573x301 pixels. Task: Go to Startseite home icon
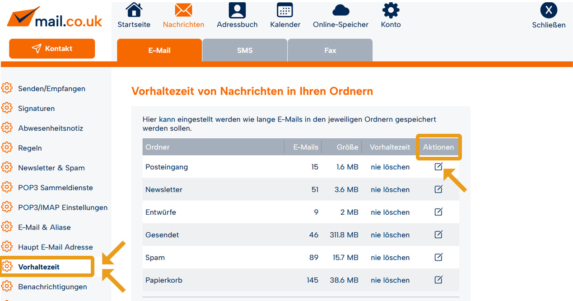pos(134,11)
